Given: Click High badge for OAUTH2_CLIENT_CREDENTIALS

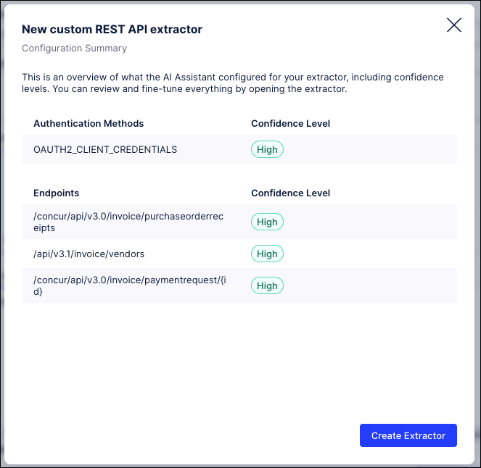Looking at the screenshot, I should click(267, 149).
